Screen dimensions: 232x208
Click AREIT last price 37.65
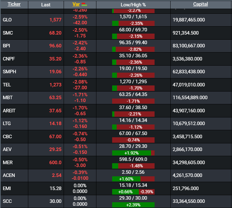(55, 111)
